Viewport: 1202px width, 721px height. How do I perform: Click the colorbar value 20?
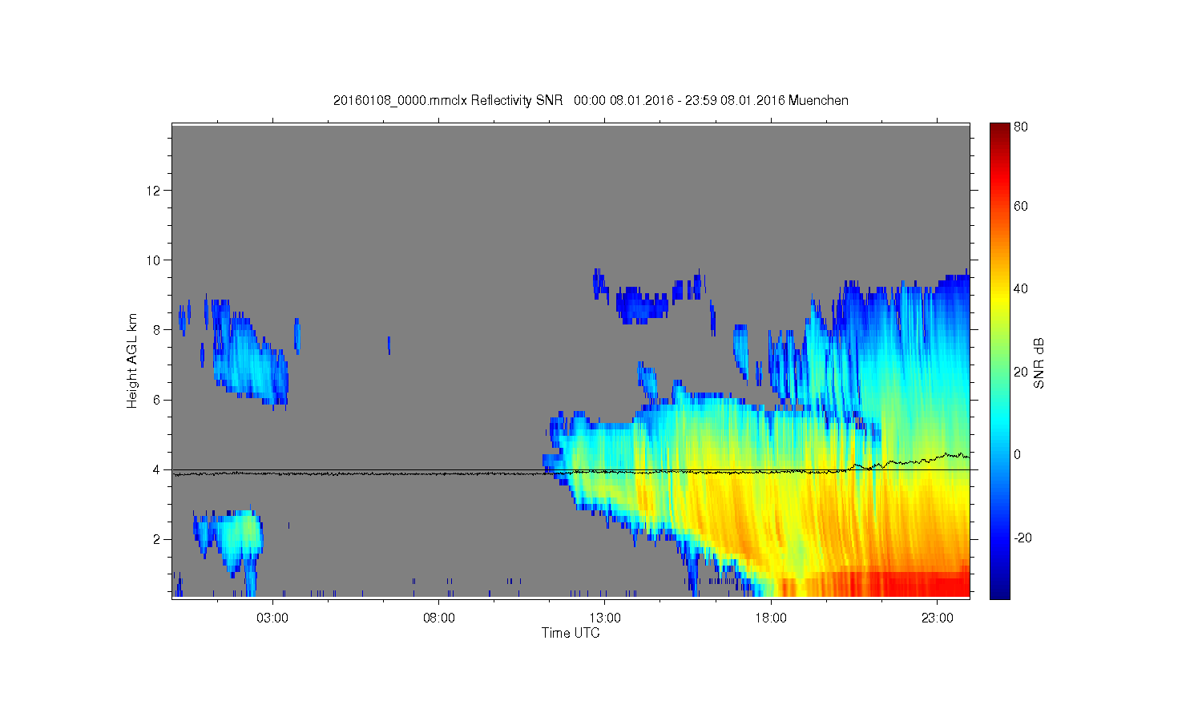click(1021, 372)
